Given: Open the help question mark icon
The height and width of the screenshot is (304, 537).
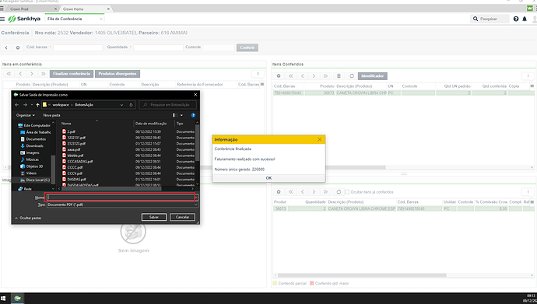Looking at the screenshot, I should click(x=516, y=19).
